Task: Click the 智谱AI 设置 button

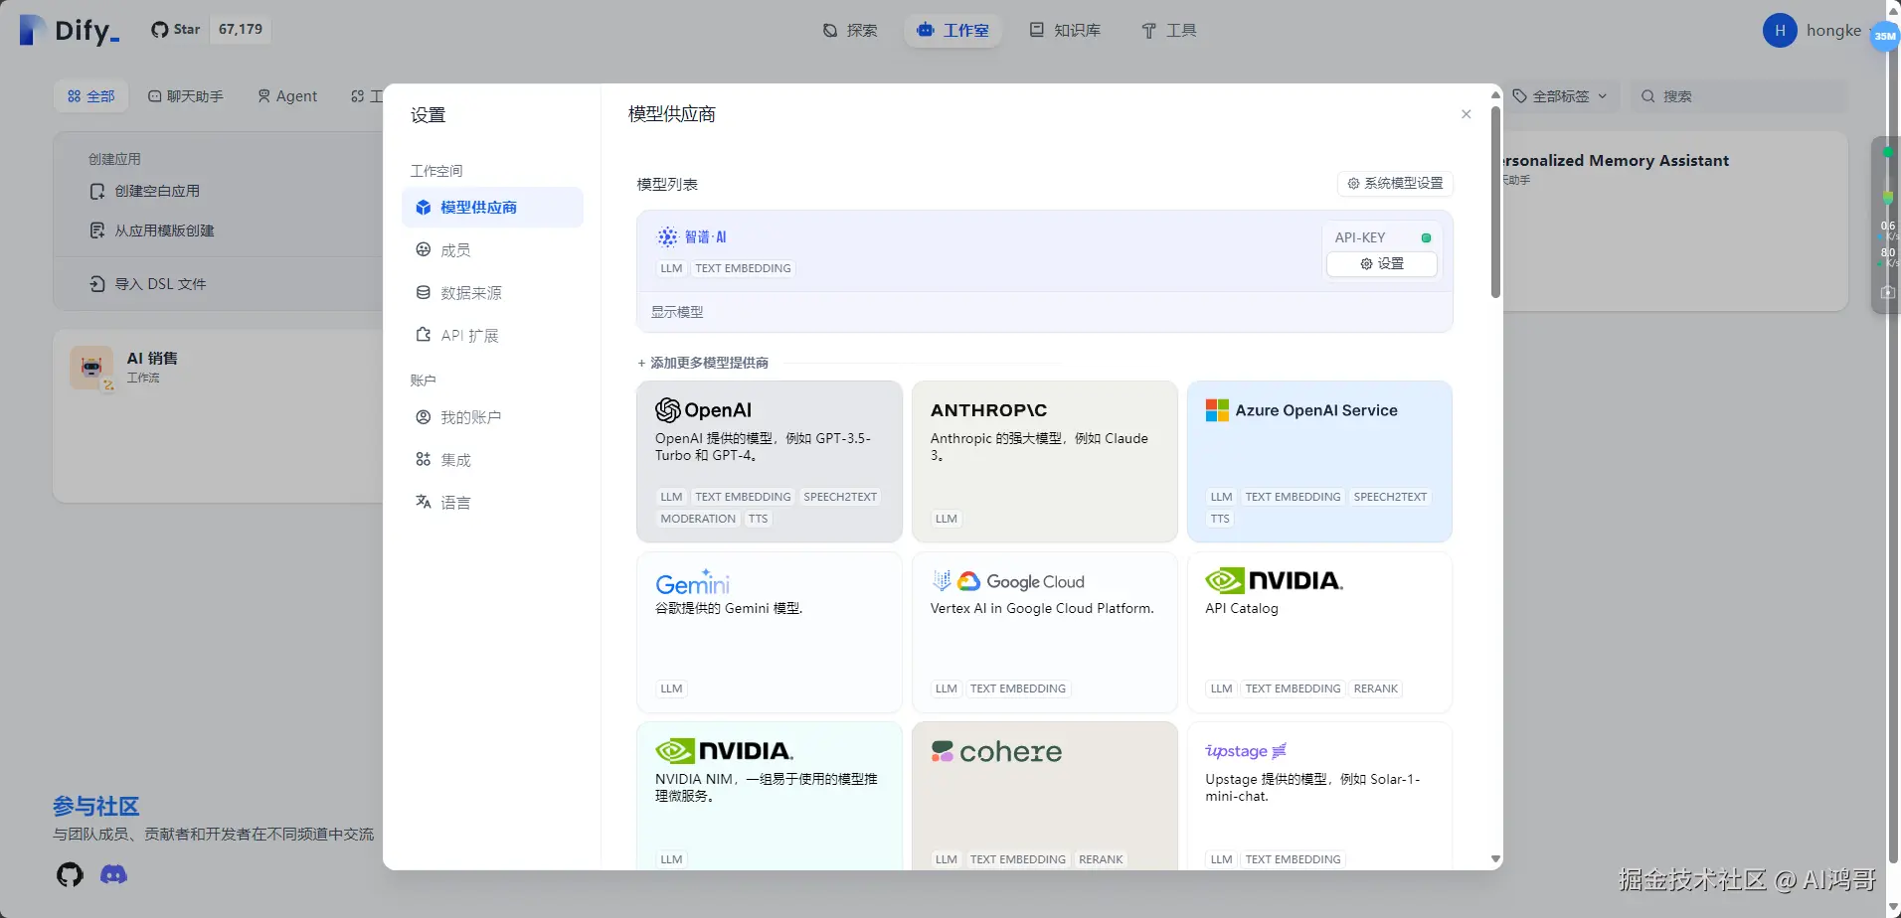Action: click(1382, 264)
